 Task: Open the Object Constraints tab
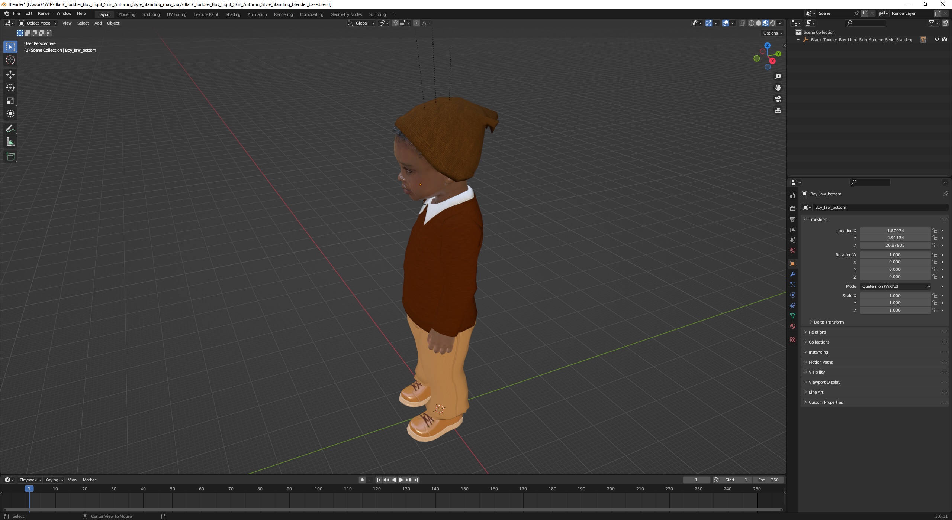click(x=792, y=305)
